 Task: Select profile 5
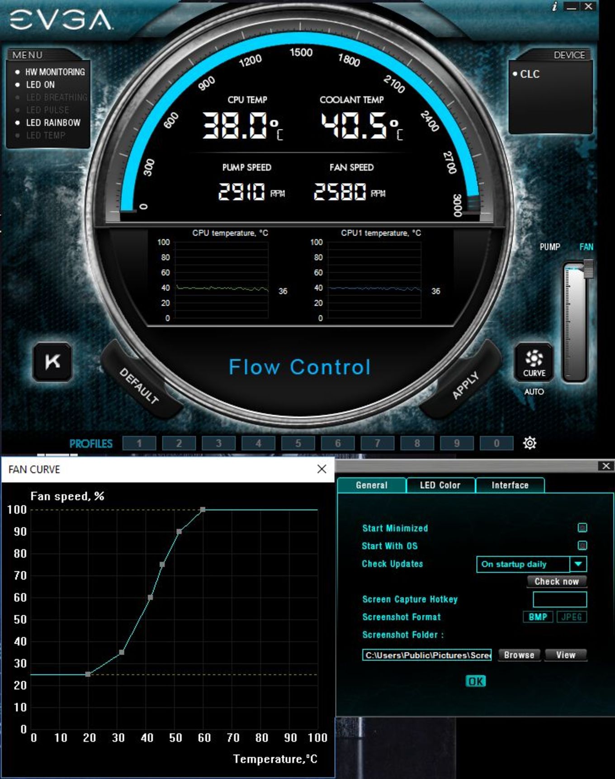tap(298, 443)
